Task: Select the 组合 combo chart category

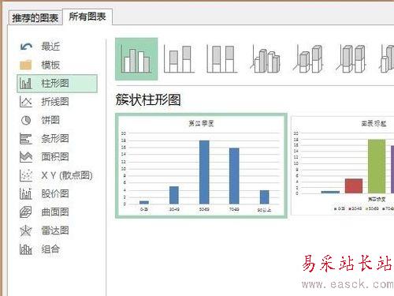Action: point(50,249)
